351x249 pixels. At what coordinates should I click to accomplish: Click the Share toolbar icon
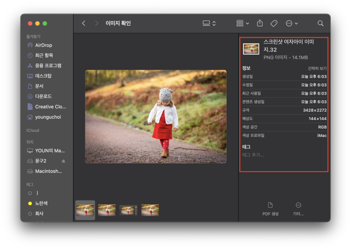pos(260,23)
